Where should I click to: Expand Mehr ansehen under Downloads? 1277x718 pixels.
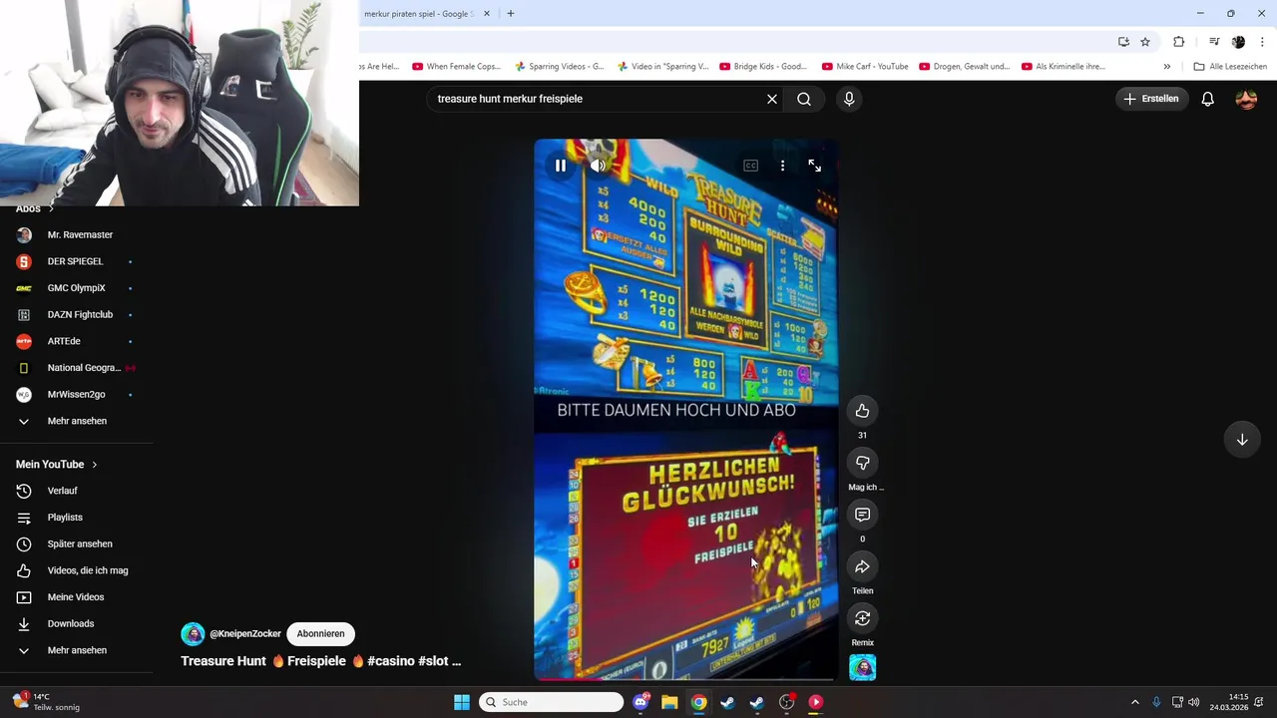click(76, 650)
